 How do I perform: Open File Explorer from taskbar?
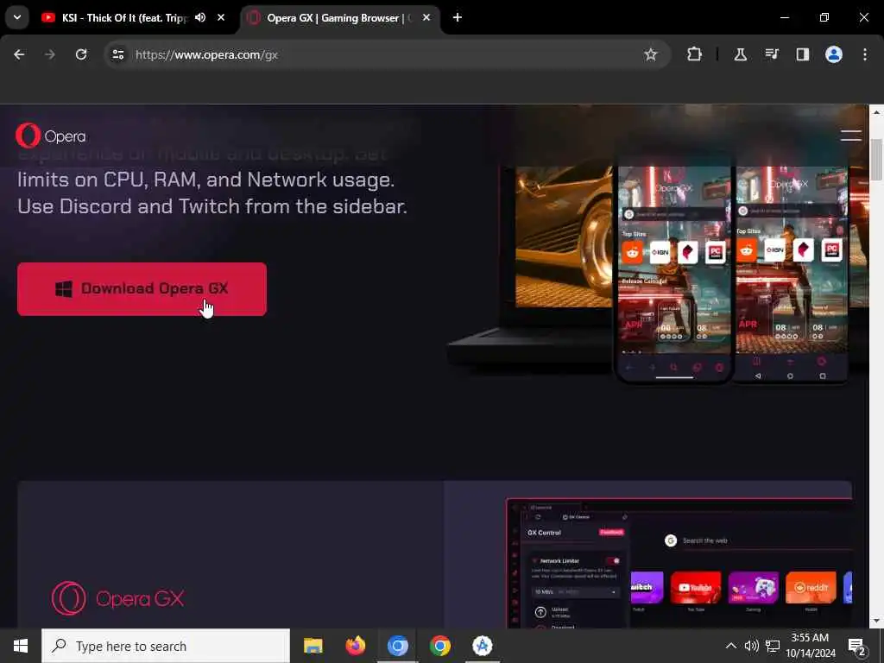pos(313,646)
